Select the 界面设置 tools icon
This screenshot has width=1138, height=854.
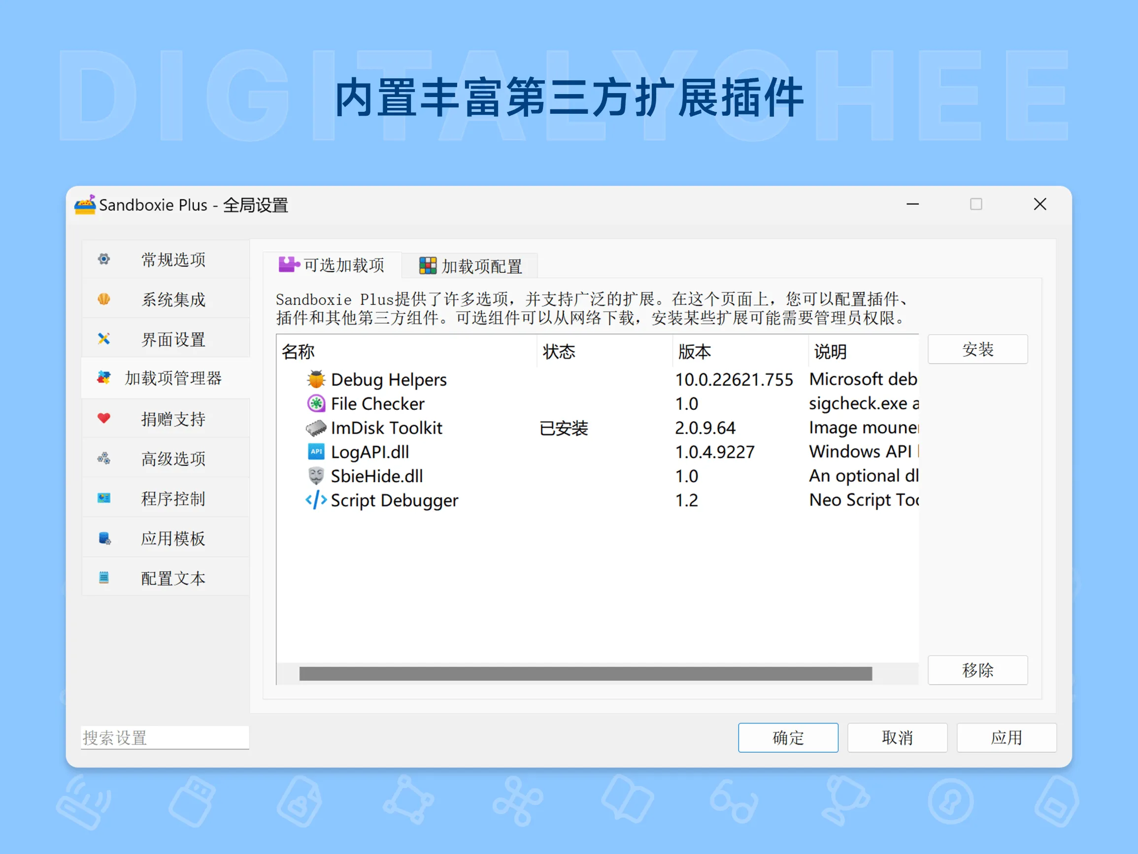104,338
